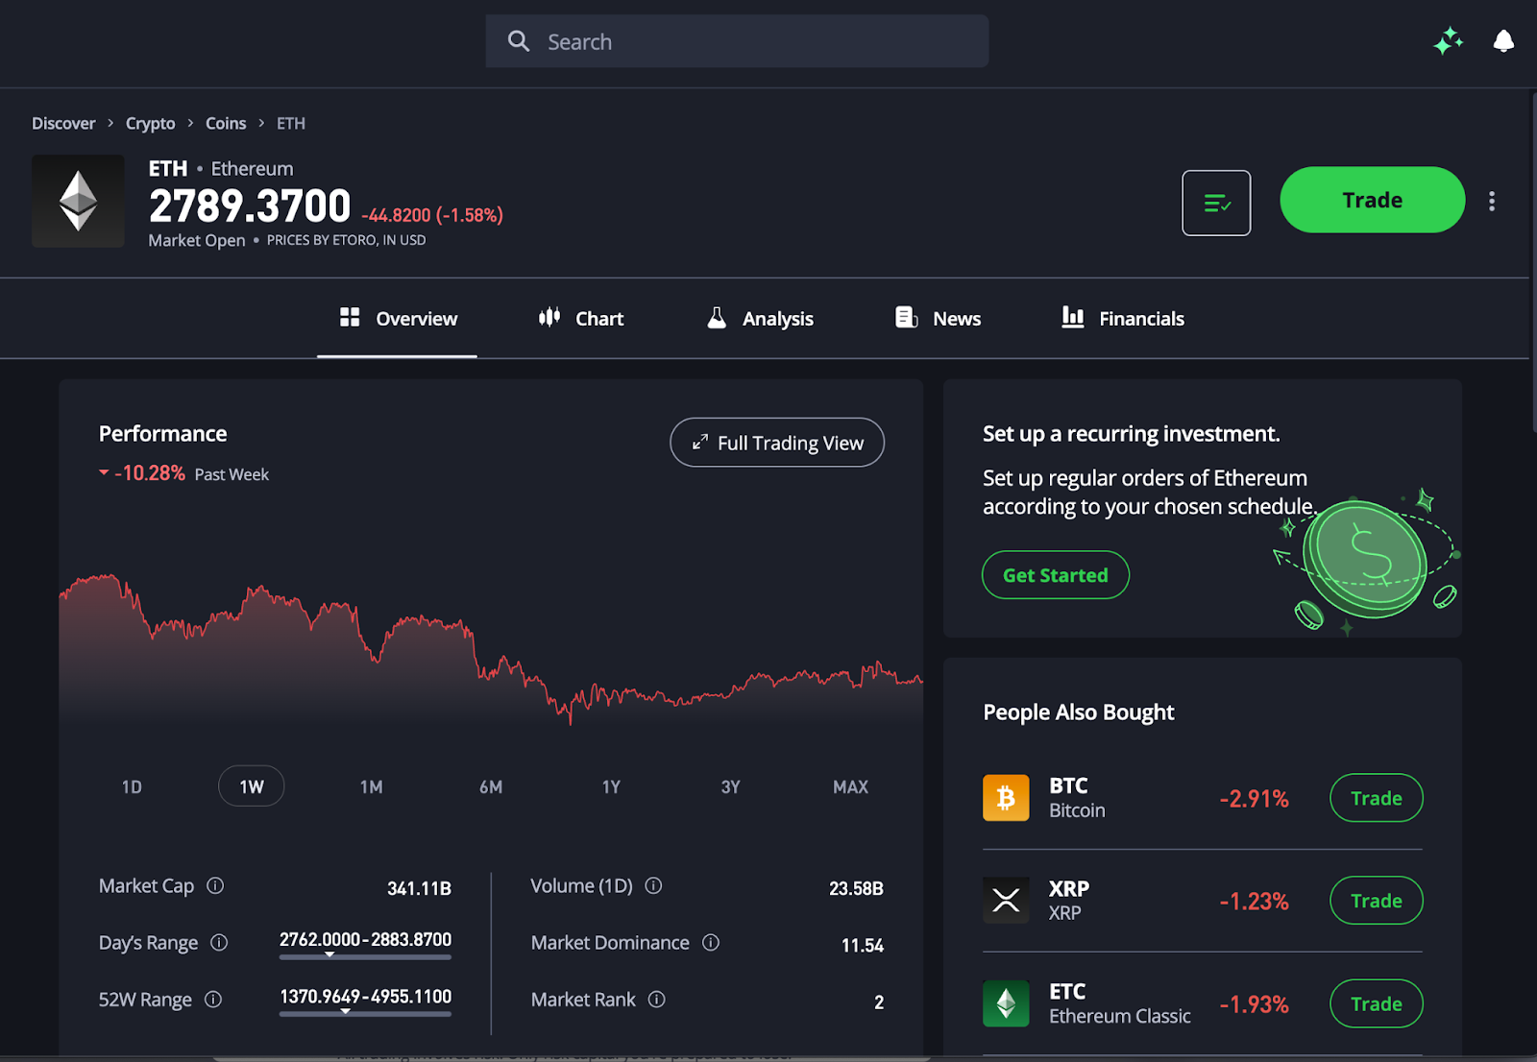Click the XRP icon in People Also Bought
Screen dimensions: 1537x1062
(x=1005, y=901)
